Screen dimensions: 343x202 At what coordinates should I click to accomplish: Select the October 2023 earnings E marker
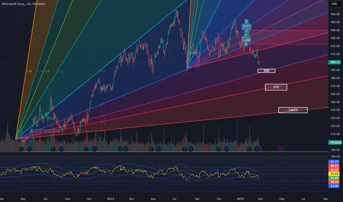click(86, 149)
